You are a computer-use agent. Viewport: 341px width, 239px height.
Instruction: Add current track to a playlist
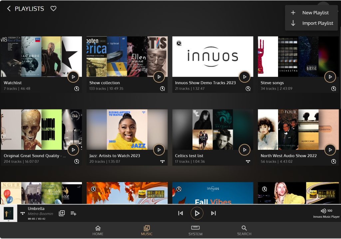click(x=73, y=213)
